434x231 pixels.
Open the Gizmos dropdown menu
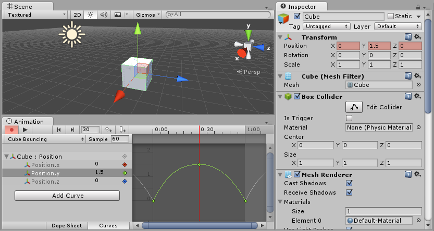click(x=147, y=15)
